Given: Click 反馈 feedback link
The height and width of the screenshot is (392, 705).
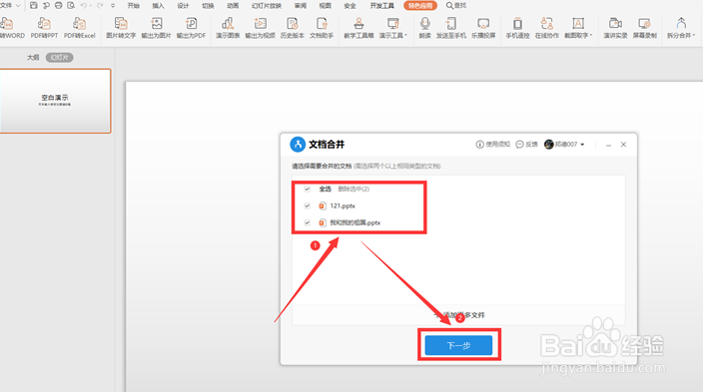Looking at the screenshot, I should pyautogui.click(x=526, y=145).
